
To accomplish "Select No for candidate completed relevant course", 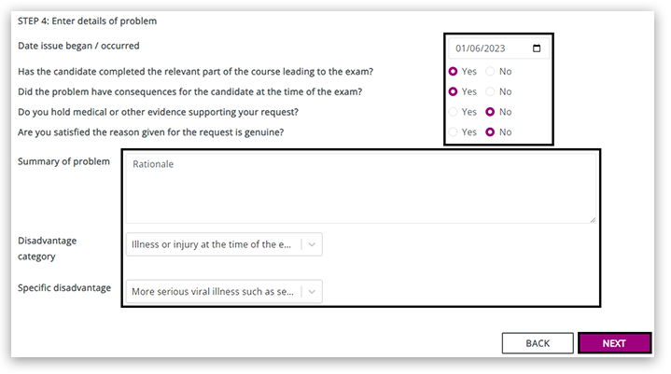I will (x=491, y=71).
